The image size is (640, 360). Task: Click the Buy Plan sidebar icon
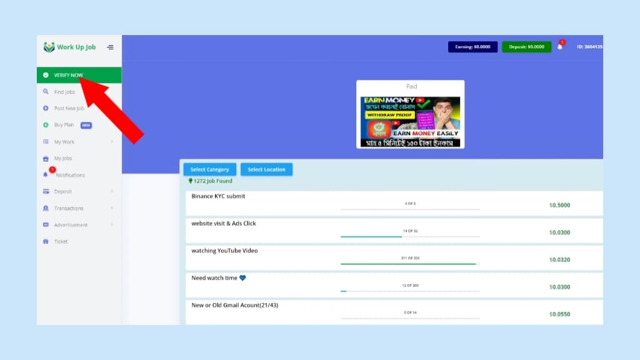(46, 125)
